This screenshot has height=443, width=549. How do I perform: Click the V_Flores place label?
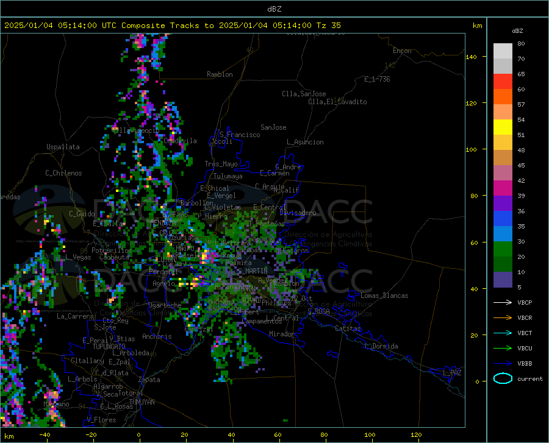pyautogui.click(x=101, y=420)
